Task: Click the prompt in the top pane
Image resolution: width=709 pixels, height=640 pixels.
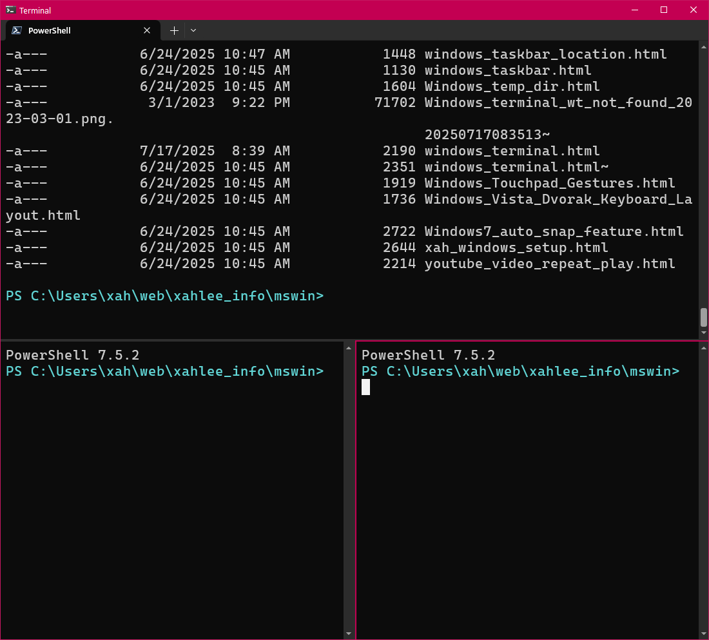Action: (164, 296)
